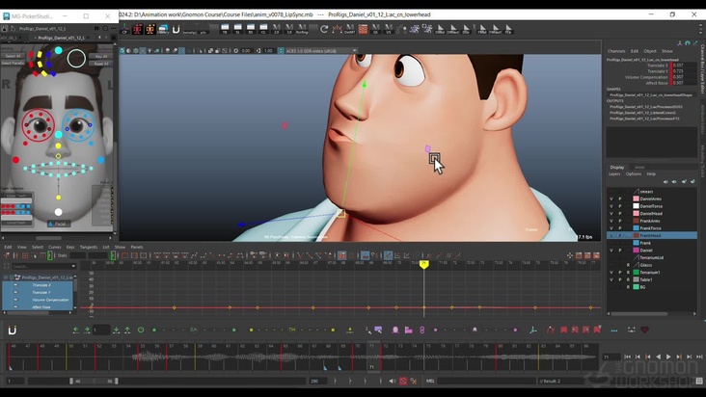Select Volume Compensation in Graph Editor outliner
706x397 pixels.
click(50, 300)
